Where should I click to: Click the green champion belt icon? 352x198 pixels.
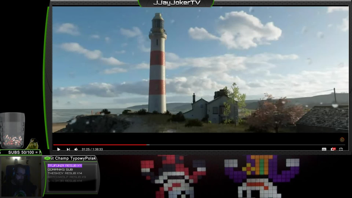click(48, 158)
